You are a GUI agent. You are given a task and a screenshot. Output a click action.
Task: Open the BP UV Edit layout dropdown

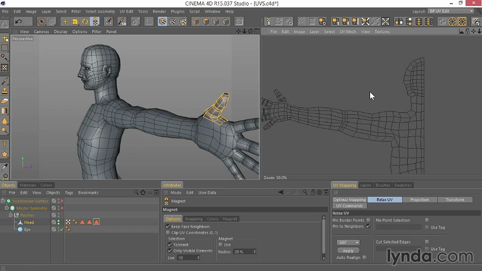click(x=451, y=11)
